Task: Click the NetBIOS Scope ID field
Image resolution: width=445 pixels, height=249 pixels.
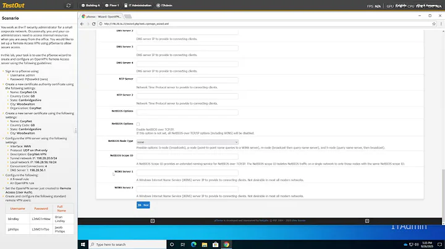Action: 187,157
